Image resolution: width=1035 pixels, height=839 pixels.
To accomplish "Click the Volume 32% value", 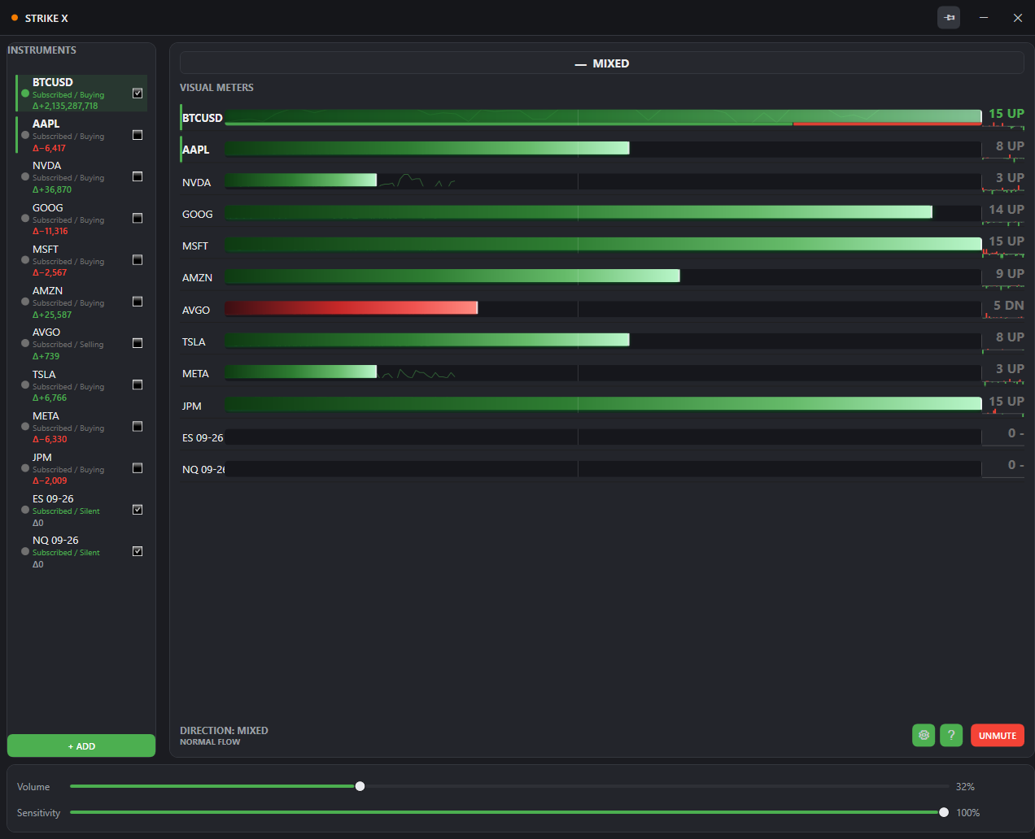I will pyautogui.click(x=965, y=786).
